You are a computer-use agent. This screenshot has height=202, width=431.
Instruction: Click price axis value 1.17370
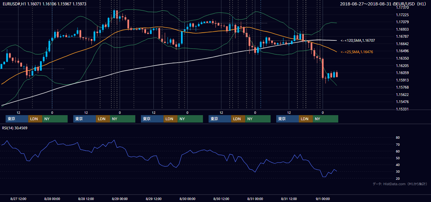click(402, 7)
